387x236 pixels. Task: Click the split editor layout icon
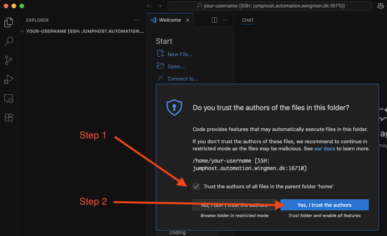pyautogui.click(x=214, y=20)
